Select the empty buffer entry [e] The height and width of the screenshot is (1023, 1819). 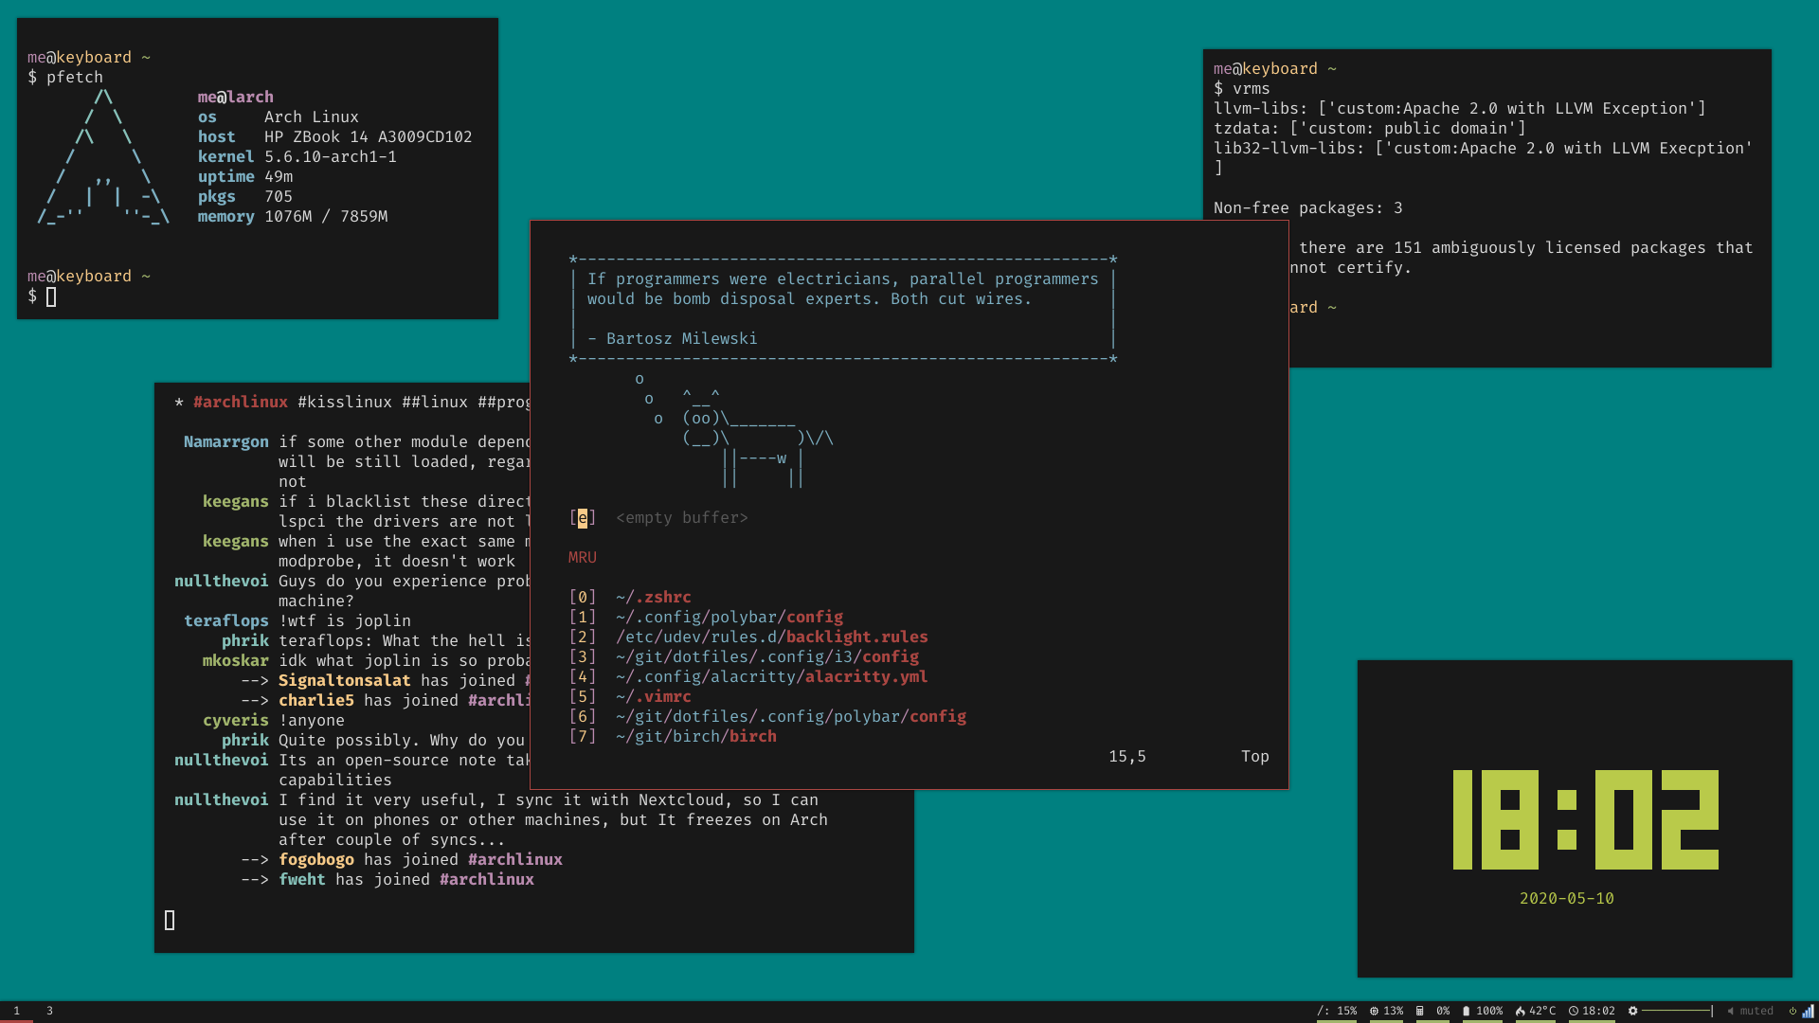pos(583,517)
